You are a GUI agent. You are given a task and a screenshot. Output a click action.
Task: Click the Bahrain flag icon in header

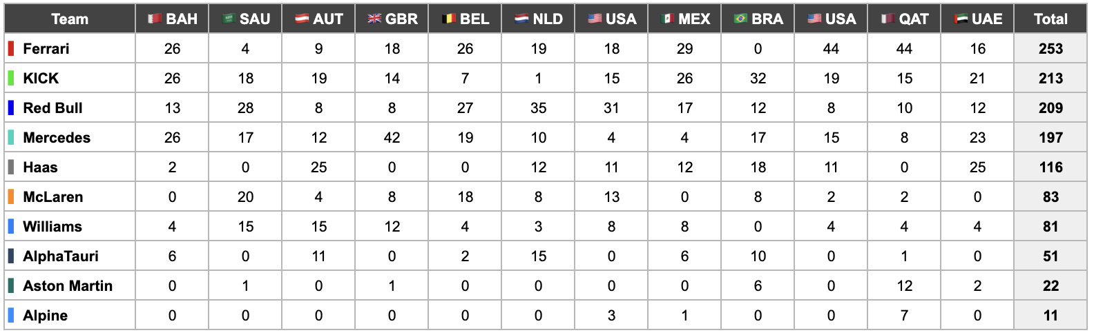155,19
